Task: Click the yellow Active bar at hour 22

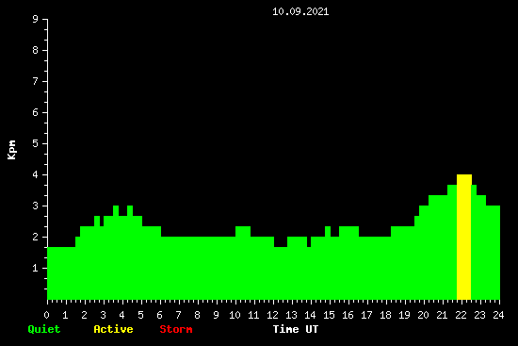Action: coord(463,237)
